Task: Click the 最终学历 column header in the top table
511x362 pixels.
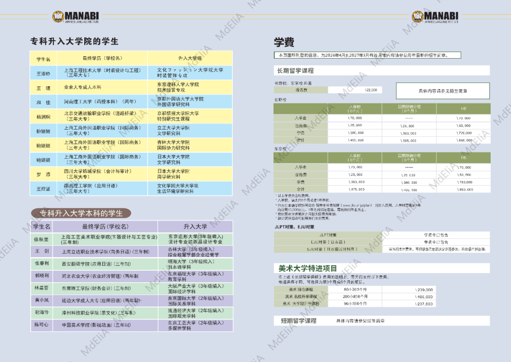Action: coord(102,58)
